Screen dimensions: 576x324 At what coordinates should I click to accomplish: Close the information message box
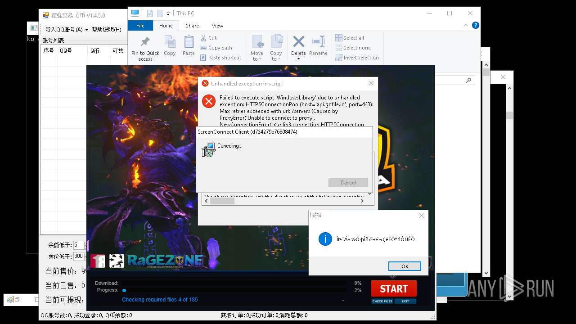(x=422, y=216)
